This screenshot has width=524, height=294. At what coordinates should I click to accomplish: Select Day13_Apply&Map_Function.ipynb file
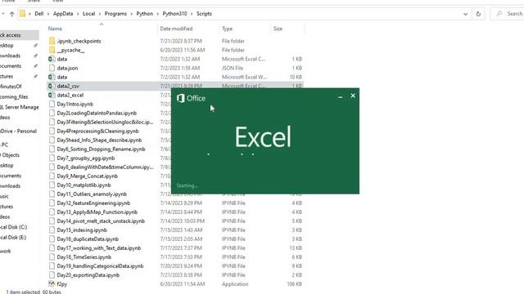[x=97, y=212]
